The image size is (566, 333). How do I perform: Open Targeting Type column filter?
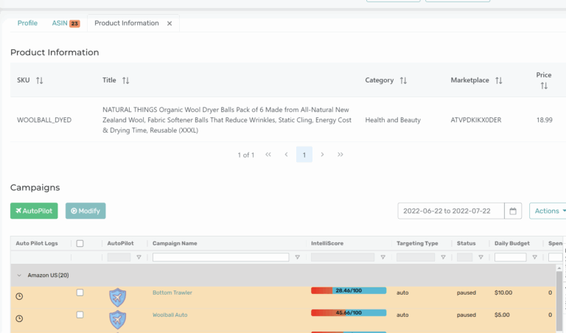(443, 257)
